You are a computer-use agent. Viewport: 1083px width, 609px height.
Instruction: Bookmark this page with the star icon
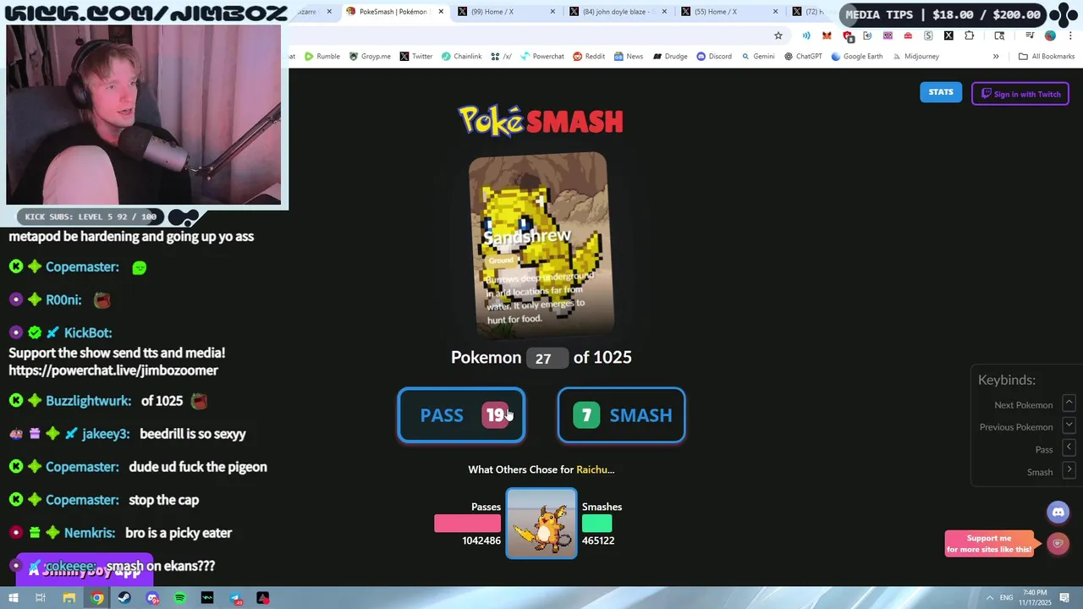[778, 36]
